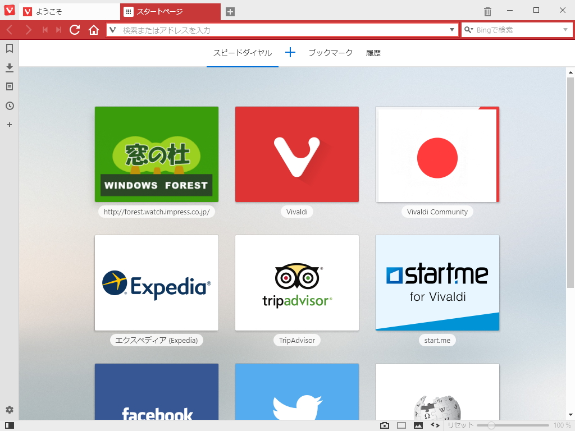The width and height of the screenshot is (575, 431).
Task: Capture the page with camera icon
Action: [385, 425]
